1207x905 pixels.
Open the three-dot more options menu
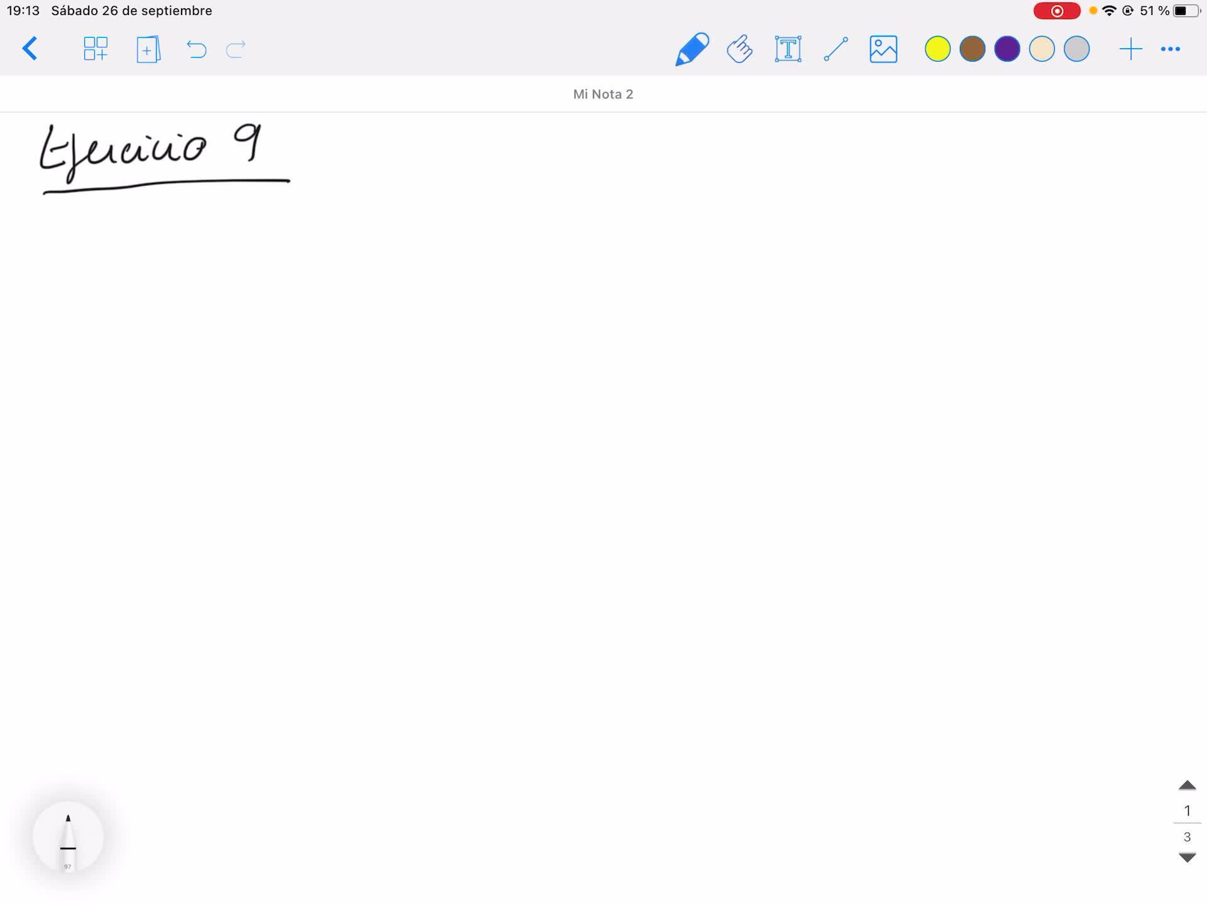coord(1170,49)
